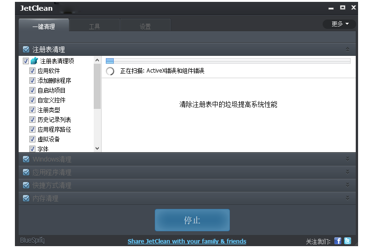Screen dimensions: 373x248
Task: Uncheck 应用程序路径 checkbox
Action: (32, 129)
